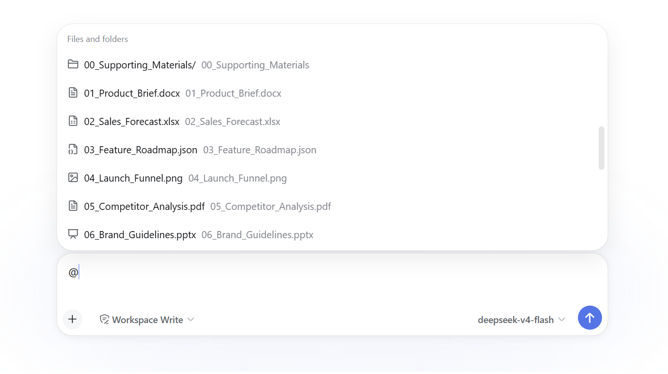The height and width of the screenshot is (374, 668).
Task: Click the JSON braces icon beside 03_Feature_Roadmap.json
Action: click(x=73, y=149)
